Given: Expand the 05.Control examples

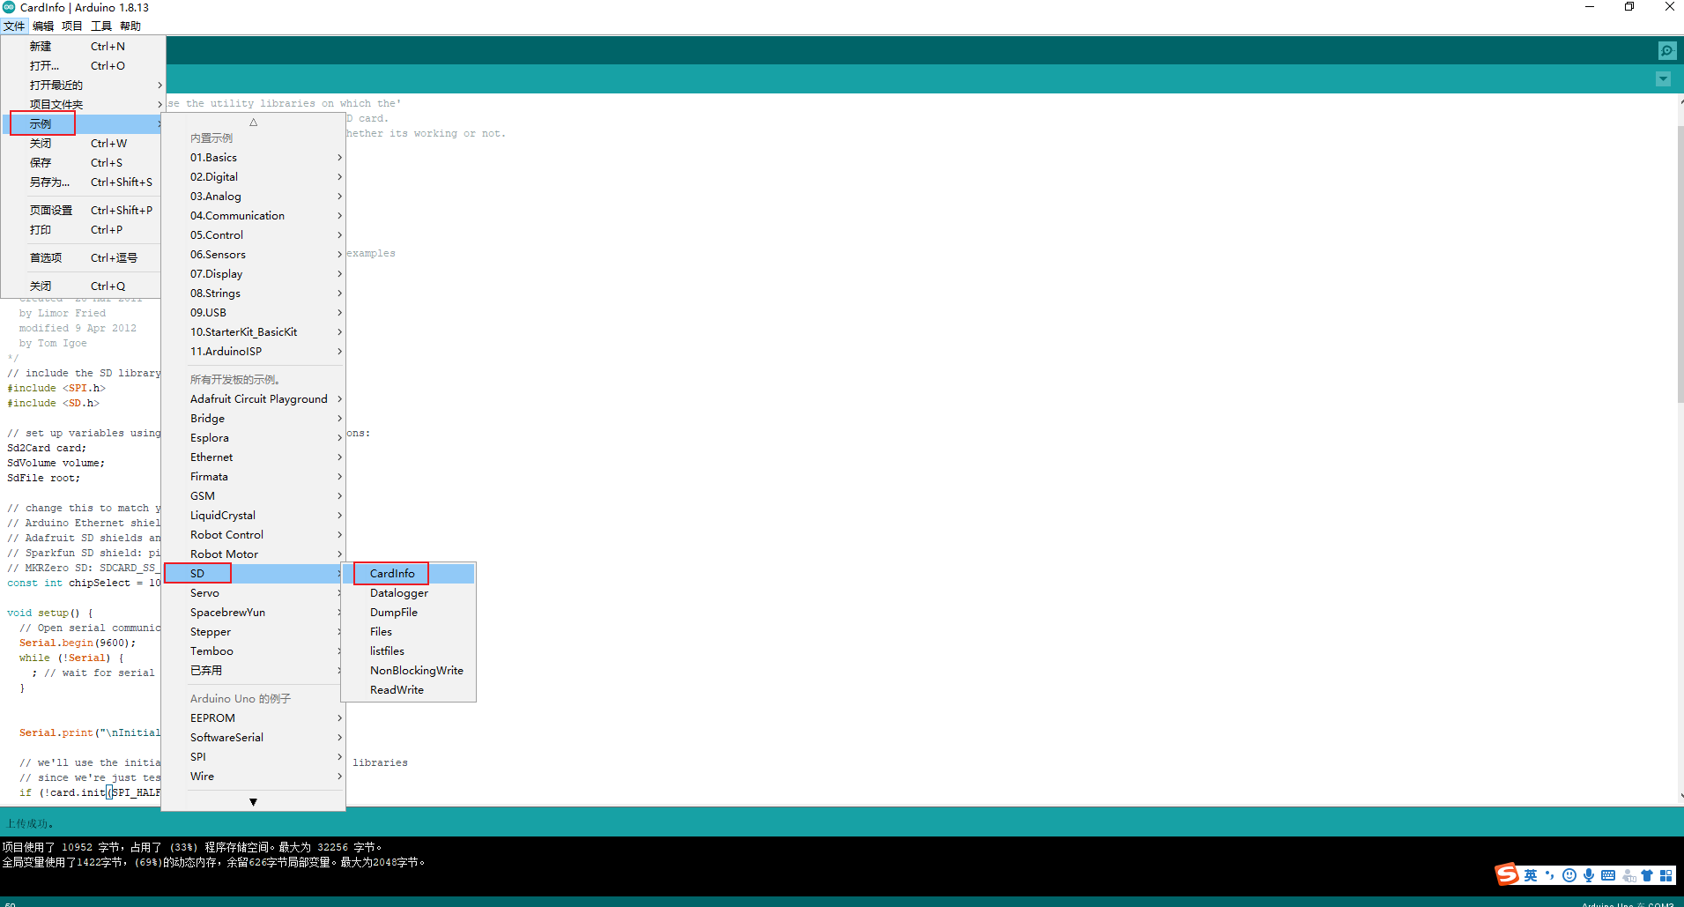Looking at the screenshot, I should point(253,234).
